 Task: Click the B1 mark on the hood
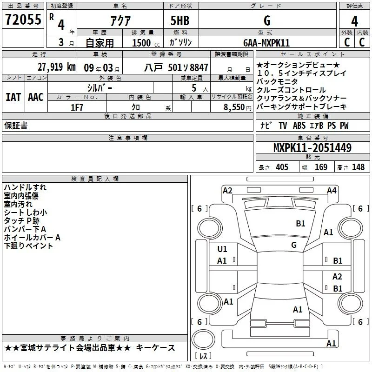(300, 223)
